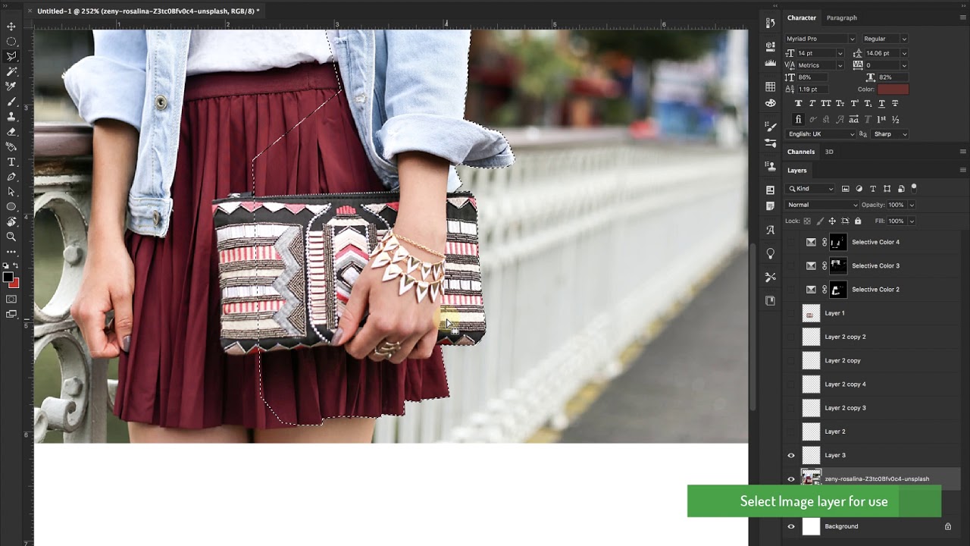Switch to the Eraser tool
Screen dimensions: 970x546
point(11,132)
